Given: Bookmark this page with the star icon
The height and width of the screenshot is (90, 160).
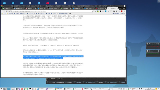Looking at the screenshot, I should (92, 11).
